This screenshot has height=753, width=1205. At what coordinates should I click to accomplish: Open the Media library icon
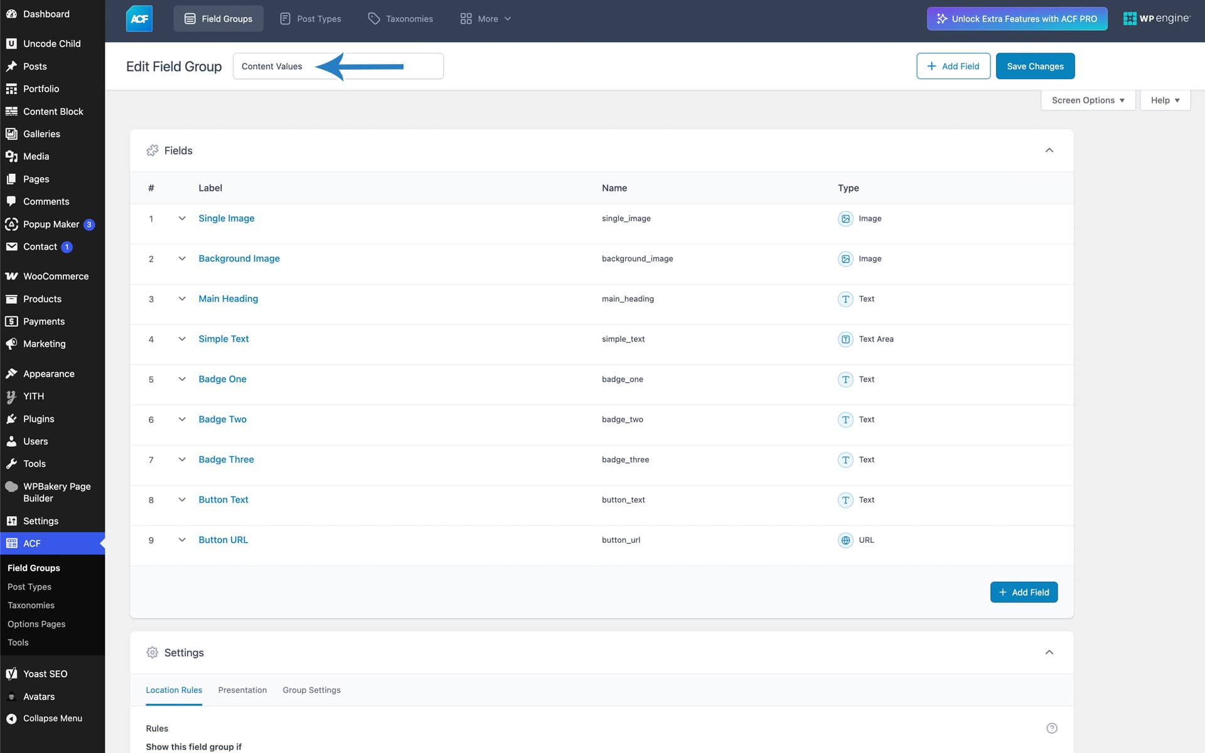11,156
